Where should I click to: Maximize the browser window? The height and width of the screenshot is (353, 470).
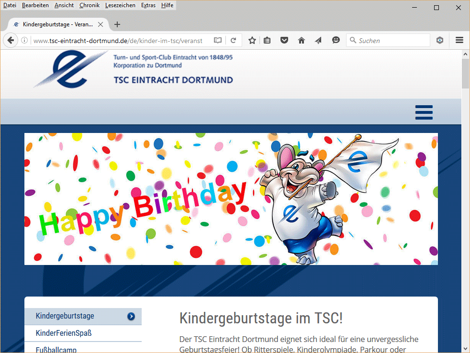pyautogui.click(x=436, y=8)
